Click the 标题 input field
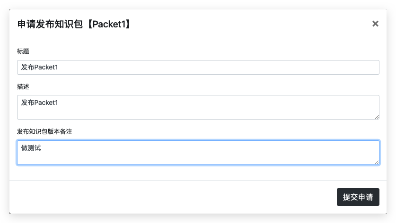This screenshot has width=396, height=223. (198, 67)
